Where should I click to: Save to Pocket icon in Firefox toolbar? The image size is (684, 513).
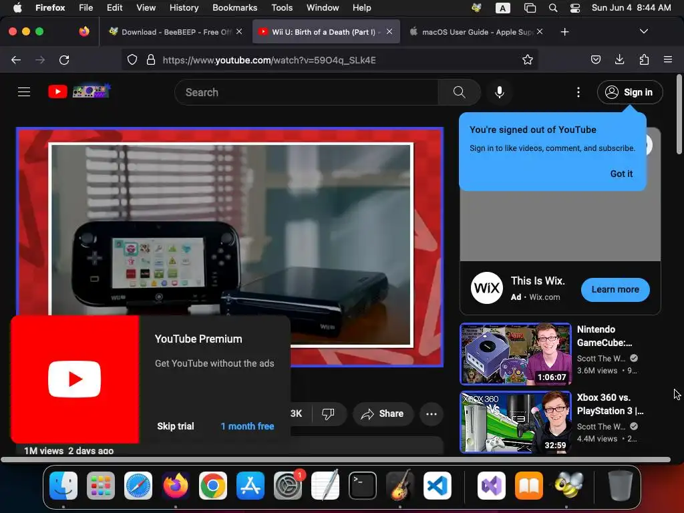click(596, 59)
